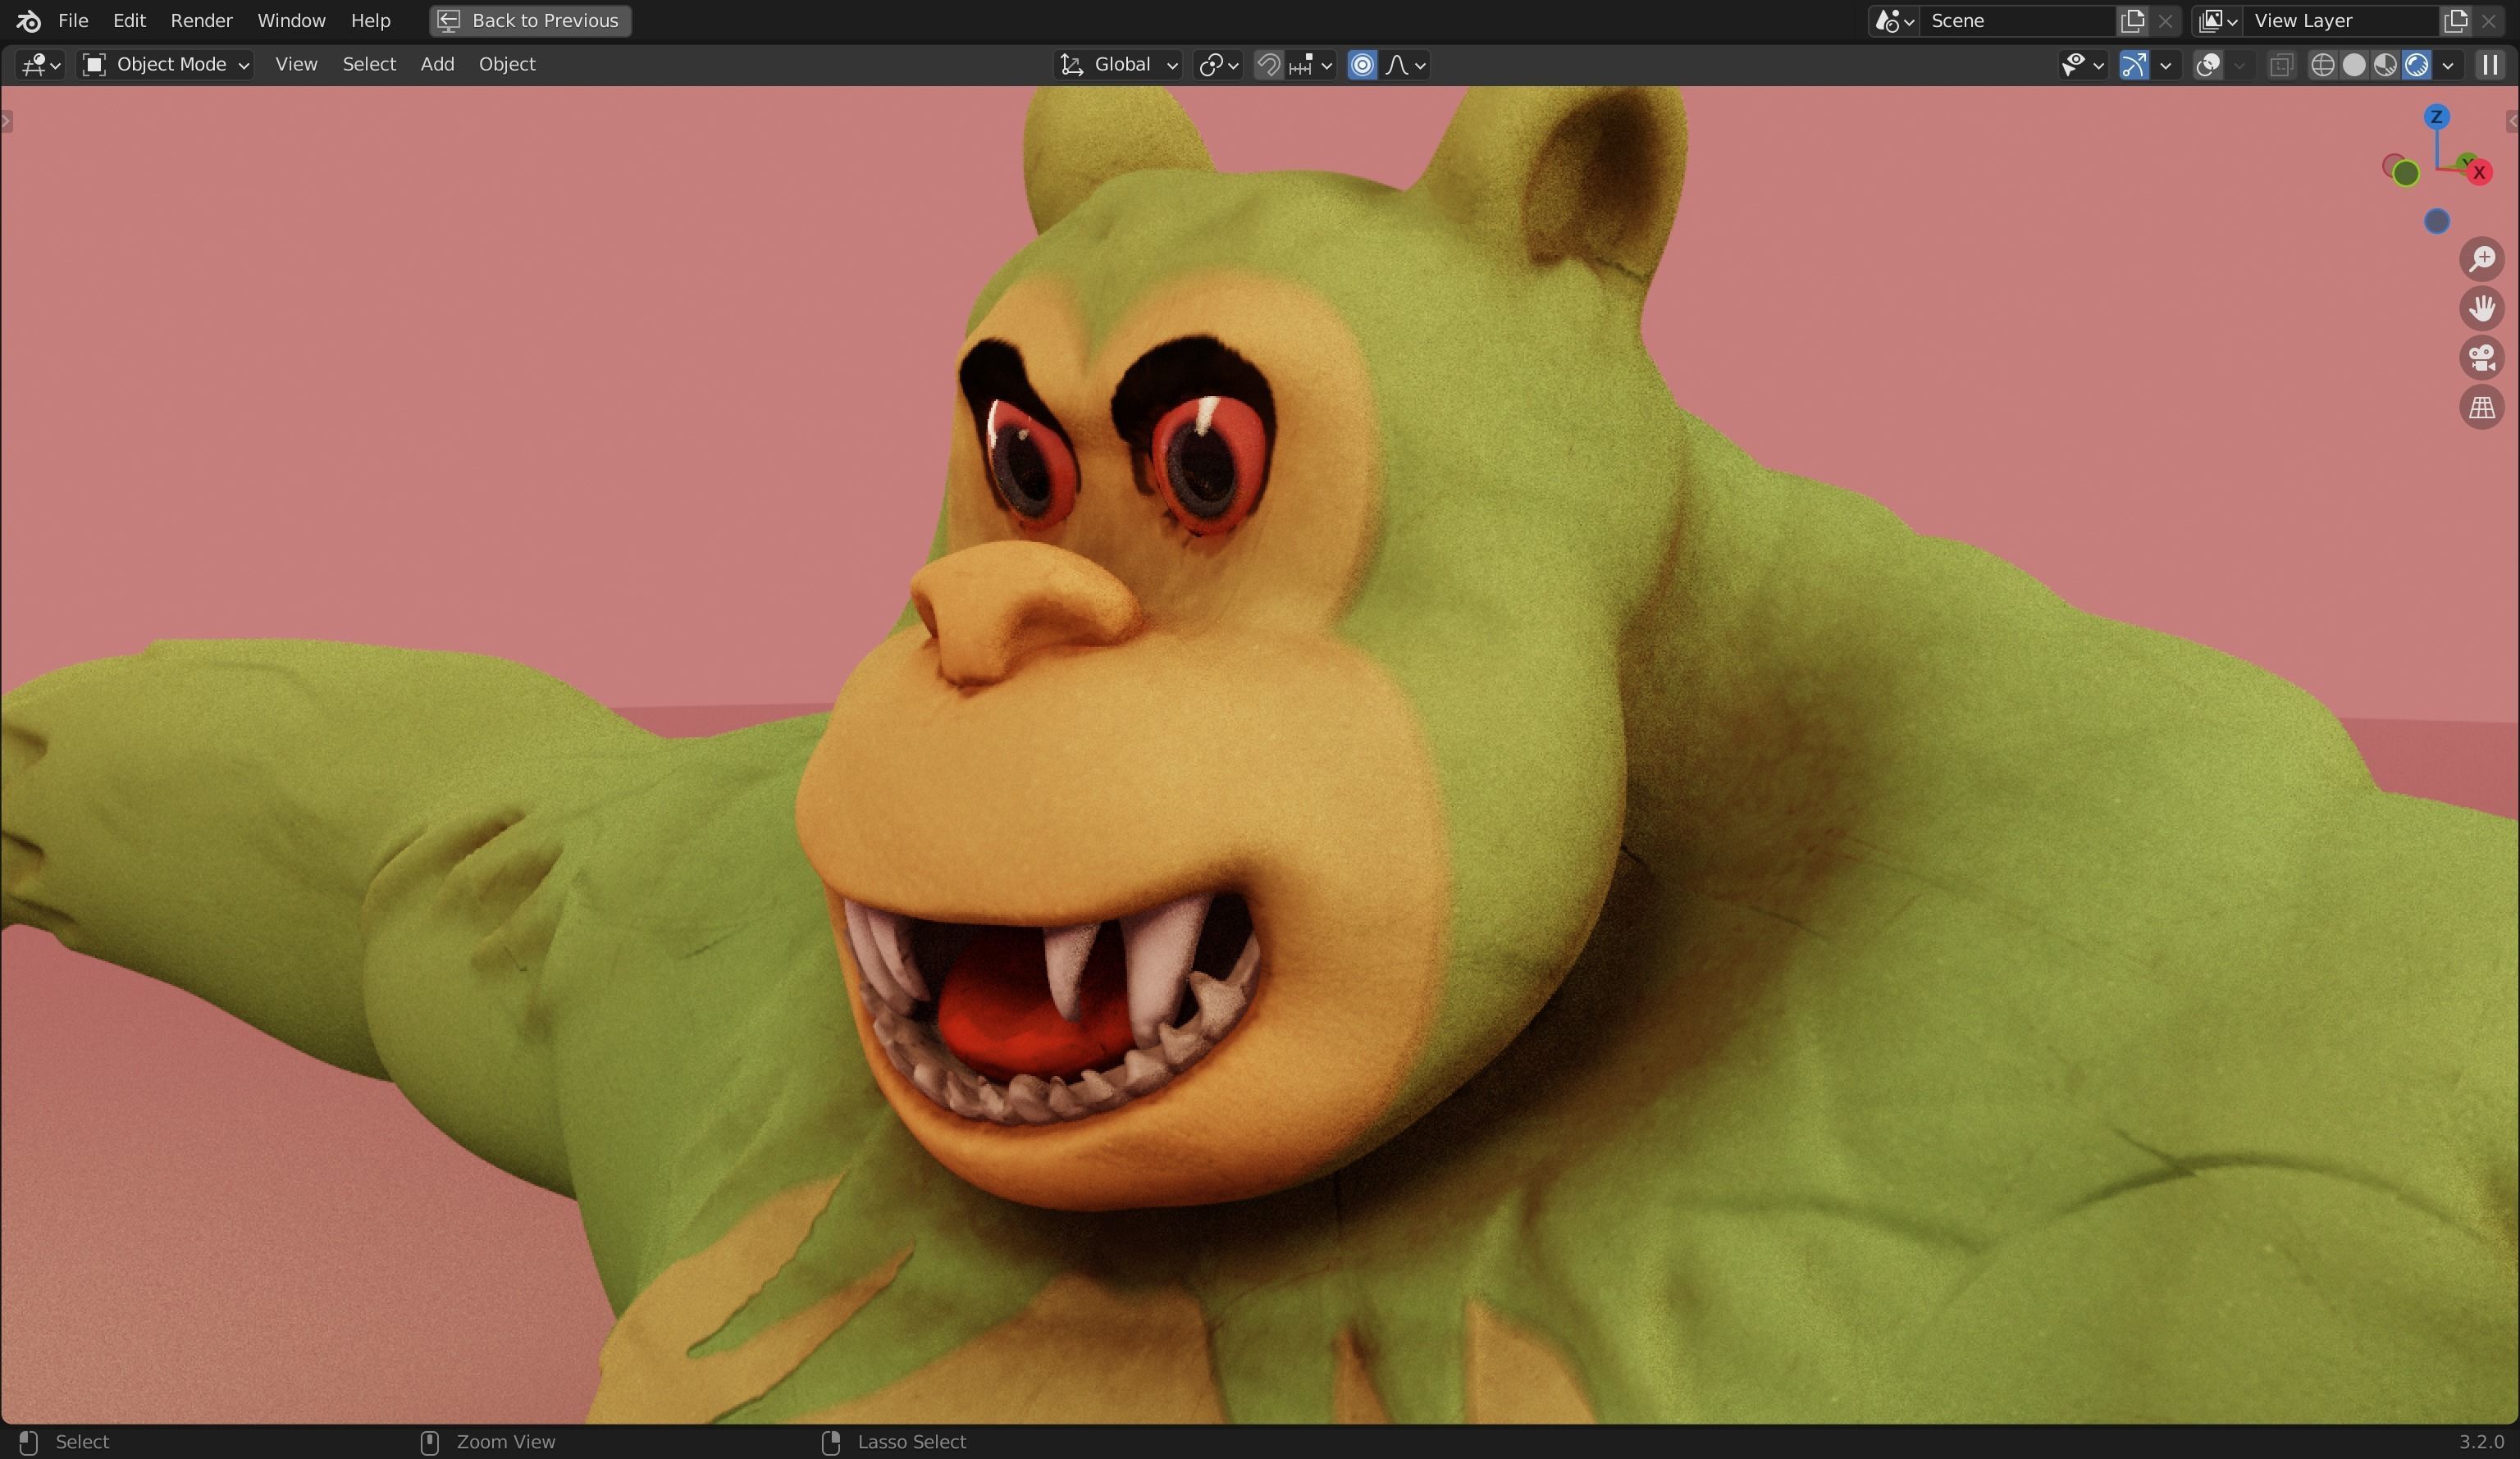Click the 3.2.0 version number
This screenshot has width=2520, height=1459.
(2481, 1442)
